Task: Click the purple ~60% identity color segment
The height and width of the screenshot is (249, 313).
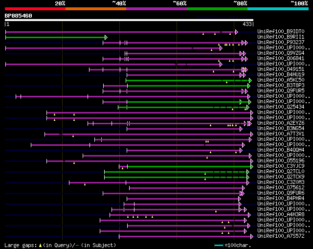Action: 156,9
